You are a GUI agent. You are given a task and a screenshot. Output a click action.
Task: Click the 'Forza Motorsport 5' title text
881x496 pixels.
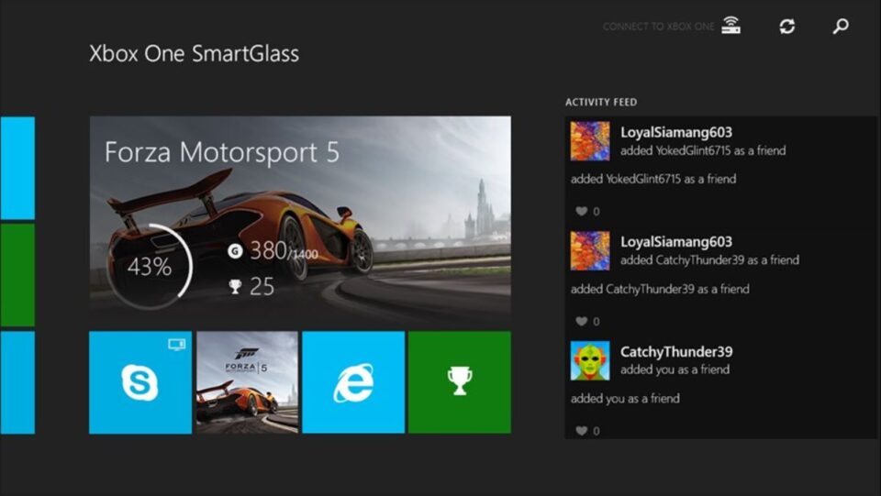(222, 152)
